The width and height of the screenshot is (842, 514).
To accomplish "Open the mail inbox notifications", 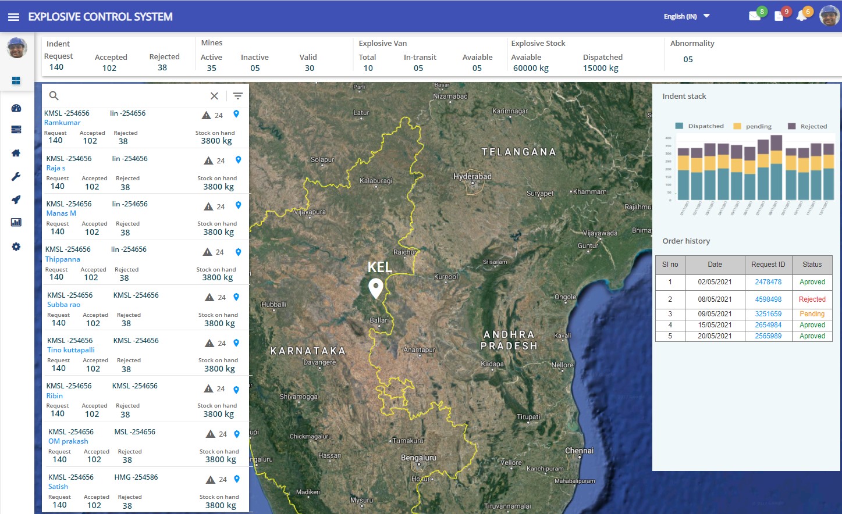I will pyautogui.click(x=755, y=16).
